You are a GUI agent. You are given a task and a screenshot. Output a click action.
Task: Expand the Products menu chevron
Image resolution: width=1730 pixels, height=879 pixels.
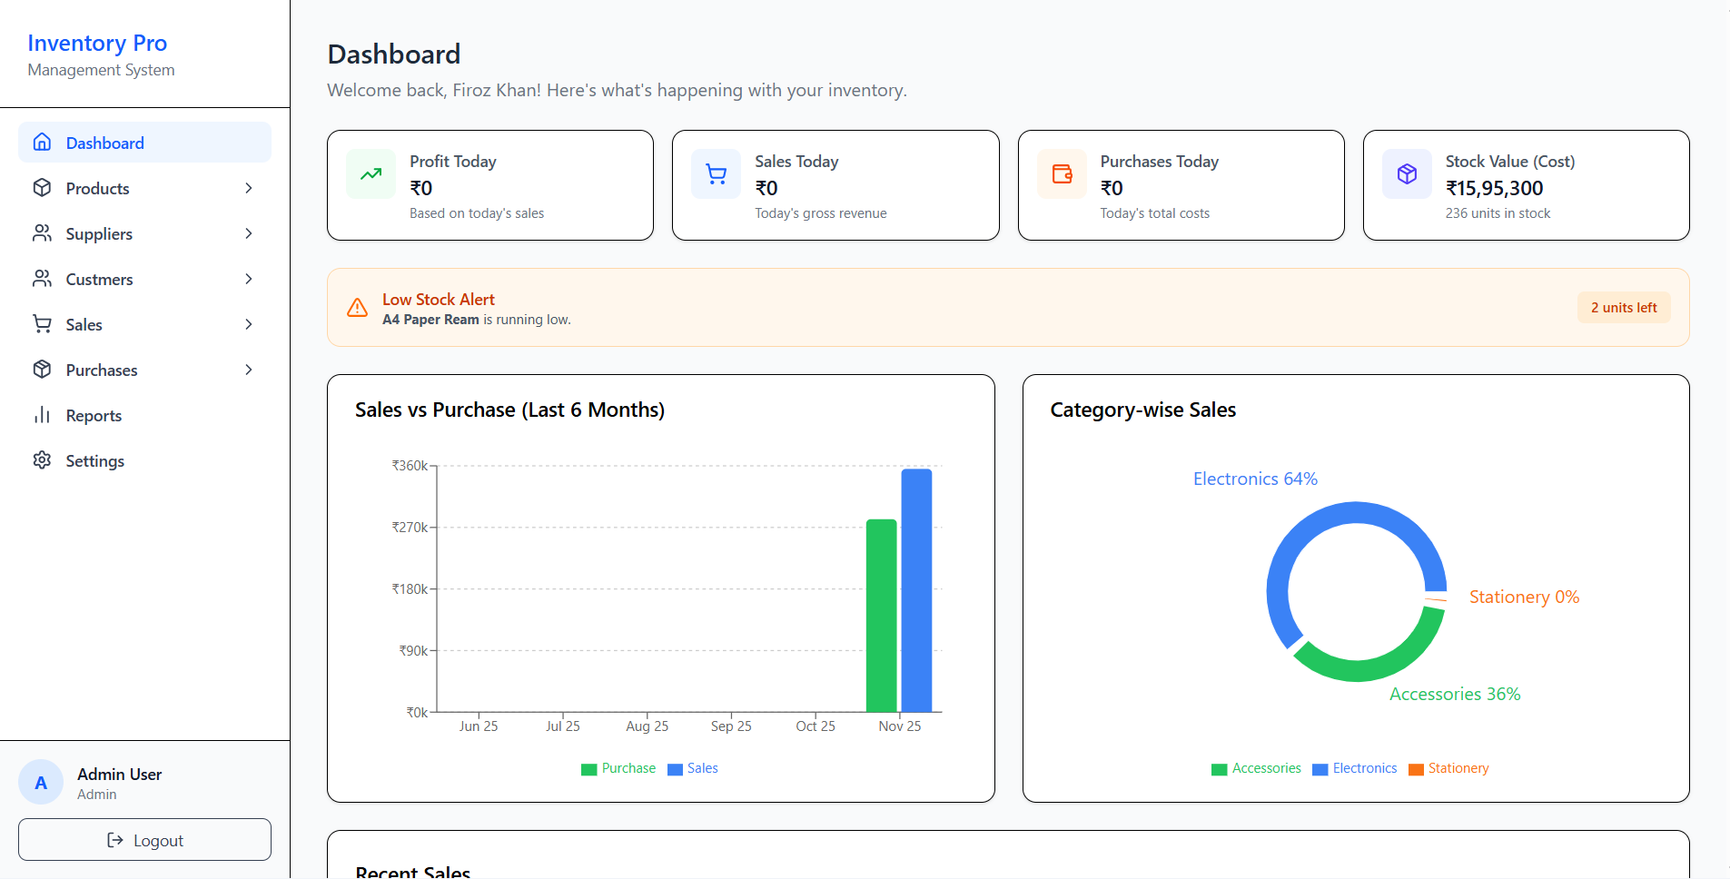click(248, 188)
